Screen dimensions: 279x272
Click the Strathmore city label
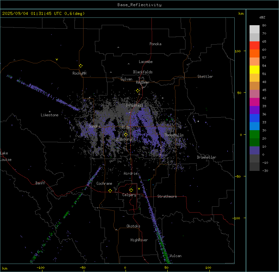(x=167, y=196)
